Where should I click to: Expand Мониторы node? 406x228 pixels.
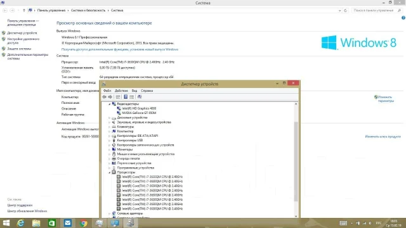[x=110, y=149]
